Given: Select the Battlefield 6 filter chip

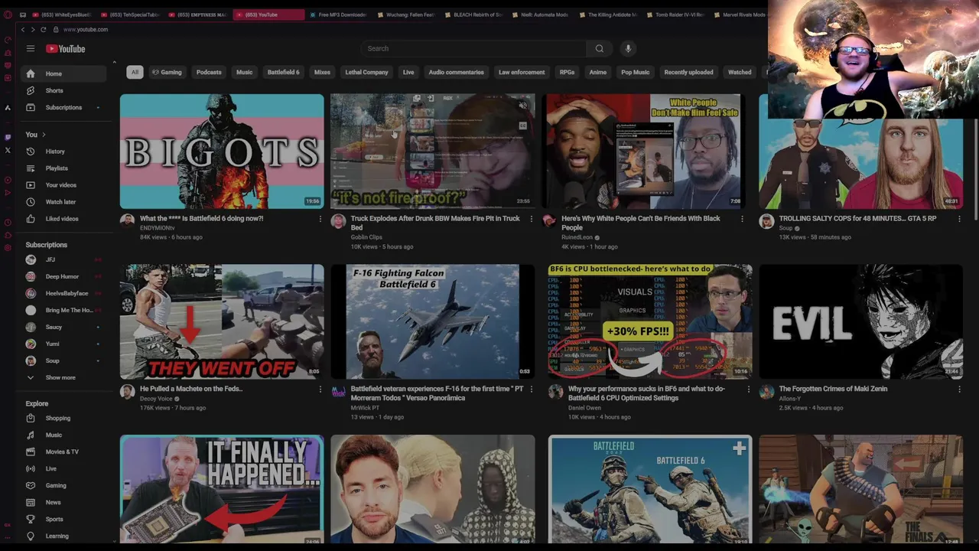Looking at the screenshot, I should pos(283,72).
